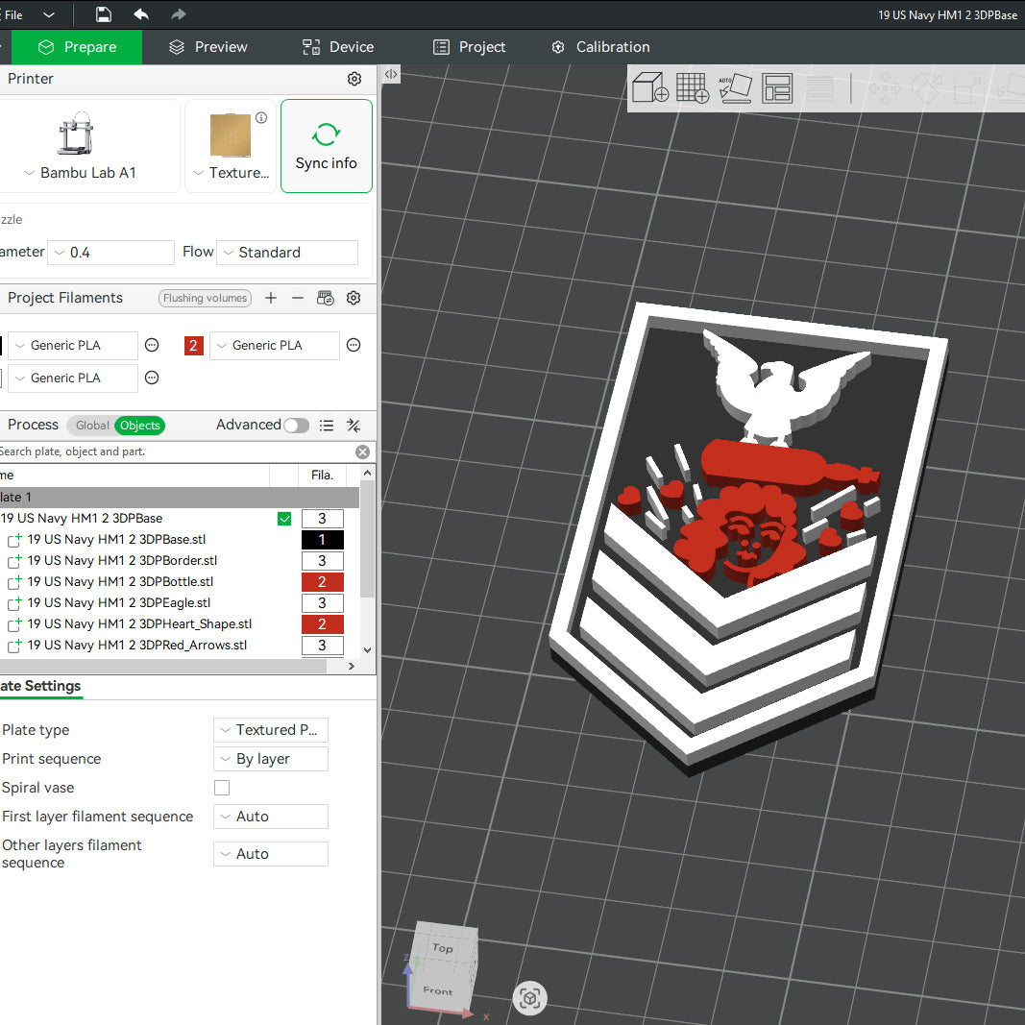The image size is (1025, 1025).
Task: Select 19 US Navy HM1 2 3DPBorder.stl
Action: click(122, 561)
